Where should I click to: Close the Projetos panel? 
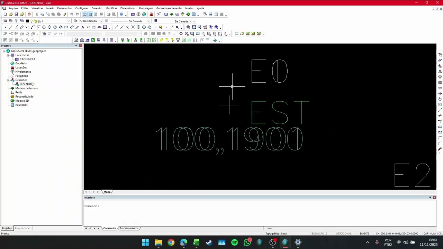pos(80,46)
